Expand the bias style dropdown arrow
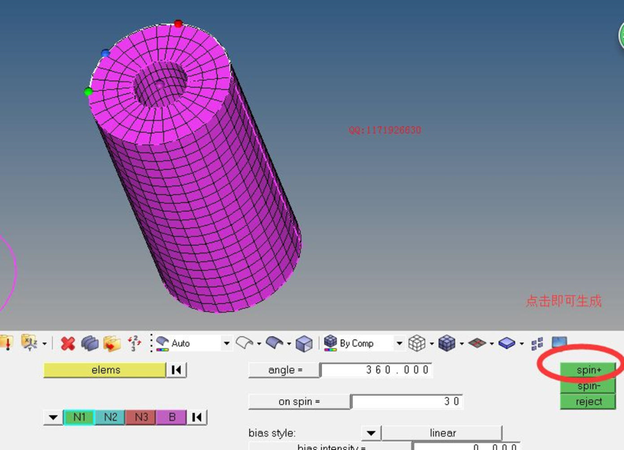 pos(371,433)
